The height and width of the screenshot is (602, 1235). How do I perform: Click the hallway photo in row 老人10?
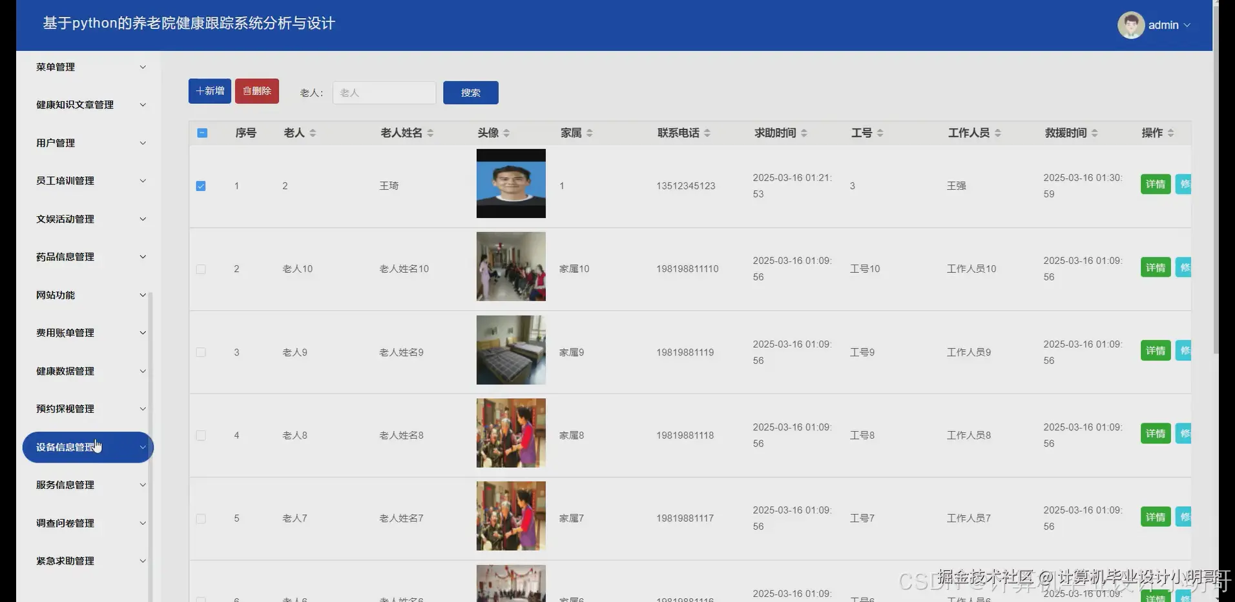511,266
